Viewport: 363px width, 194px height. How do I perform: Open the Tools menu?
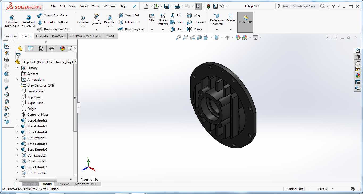pos(96,6)
